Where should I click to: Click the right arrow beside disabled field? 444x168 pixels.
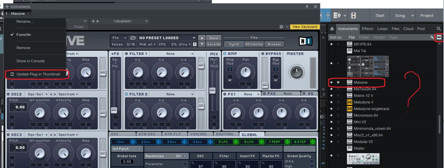[x=97, y=21]
